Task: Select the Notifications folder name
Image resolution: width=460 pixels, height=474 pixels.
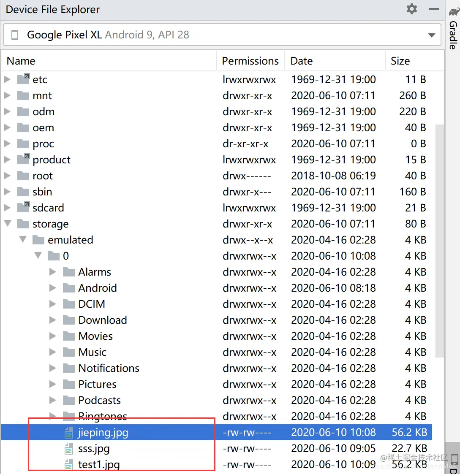Action: click(109, 368)
